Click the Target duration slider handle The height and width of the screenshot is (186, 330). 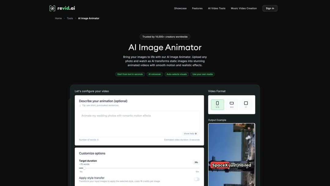click(x=84, y=168)
